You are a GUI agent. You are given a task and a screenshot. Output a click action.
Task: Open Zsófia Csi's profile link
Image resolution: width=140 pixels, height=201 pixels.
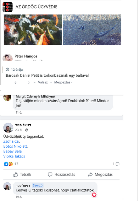tap(11, 141)
